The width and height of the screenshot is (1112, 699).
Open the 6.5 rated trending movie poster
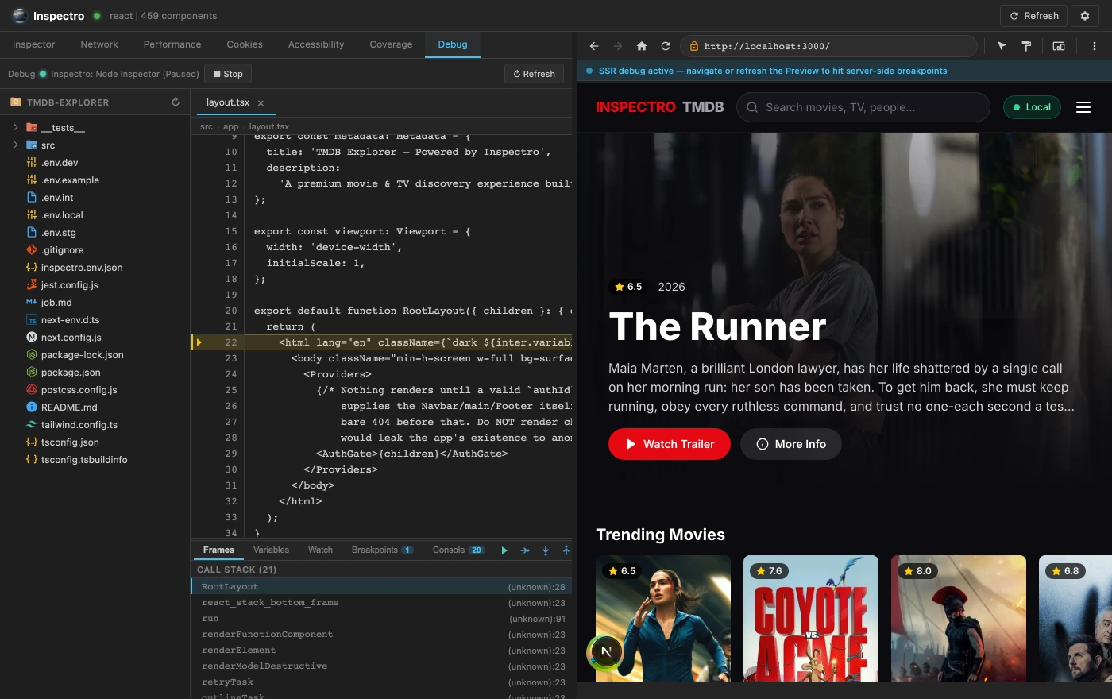663,618
